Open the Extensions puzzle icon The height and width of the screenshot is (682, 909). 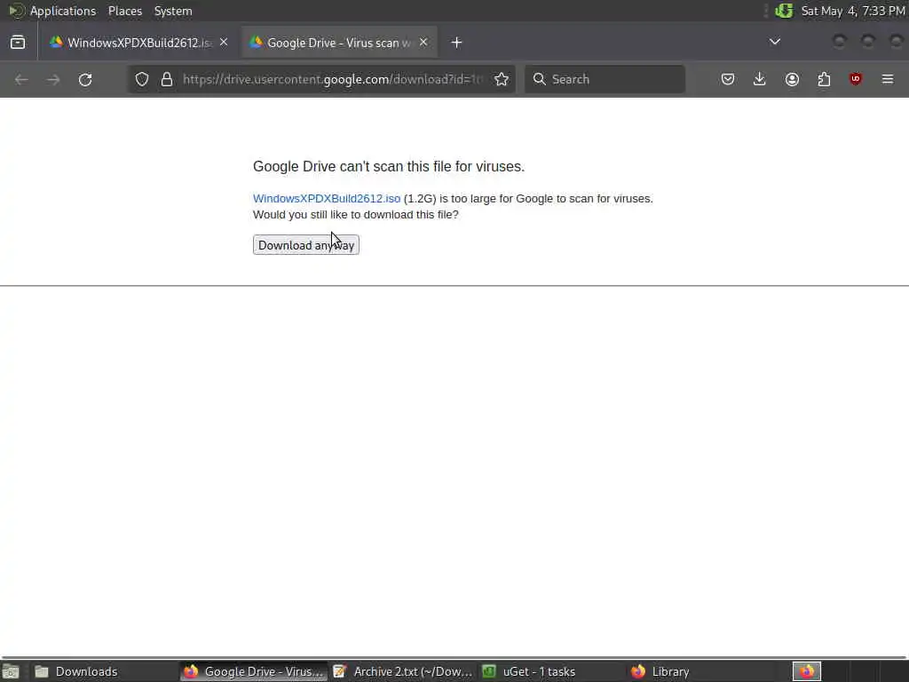[x=824, y=79]
